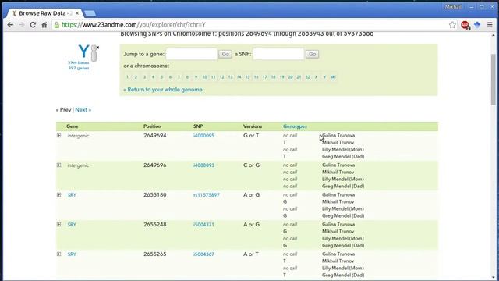The width and height of the screenshot is (499, 281).
Task: Open SNP link i5004367
Action: [x=203, y=254]
